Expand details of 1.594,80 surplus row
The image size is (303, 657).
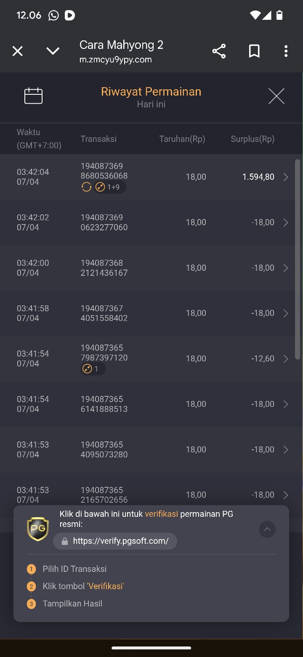(x=286, y=177)
